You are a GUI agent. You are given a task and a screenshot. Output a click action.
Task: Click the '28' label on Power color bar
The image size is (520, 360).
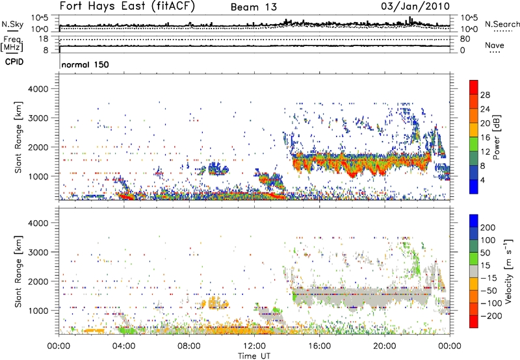click(485, 95)
